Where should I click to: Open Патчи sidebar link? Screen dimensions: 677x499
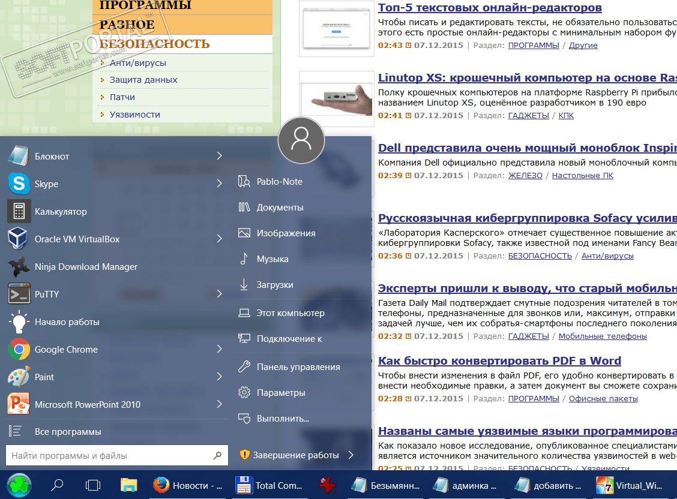122,97
